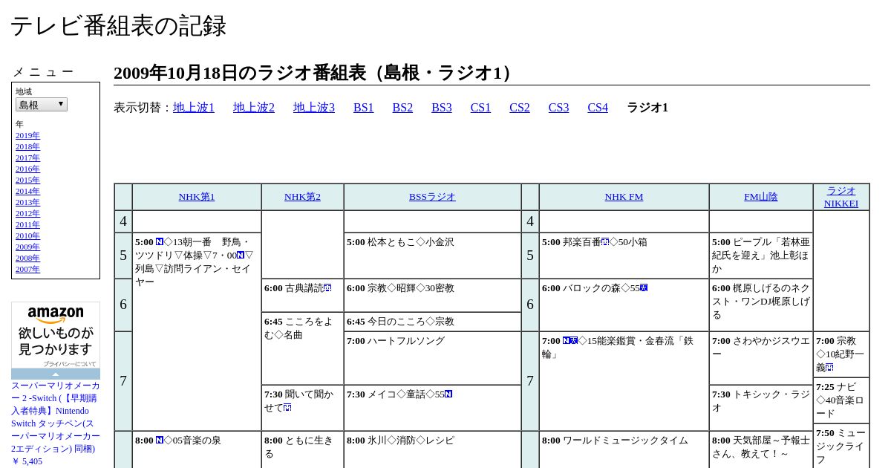Click the N icon after 7・00 in NHK第1

coord(241,256)
